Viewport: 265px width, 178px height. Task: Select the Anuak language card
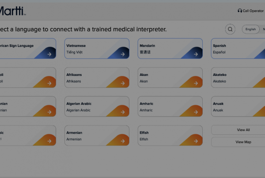click(x=238, y=106)
